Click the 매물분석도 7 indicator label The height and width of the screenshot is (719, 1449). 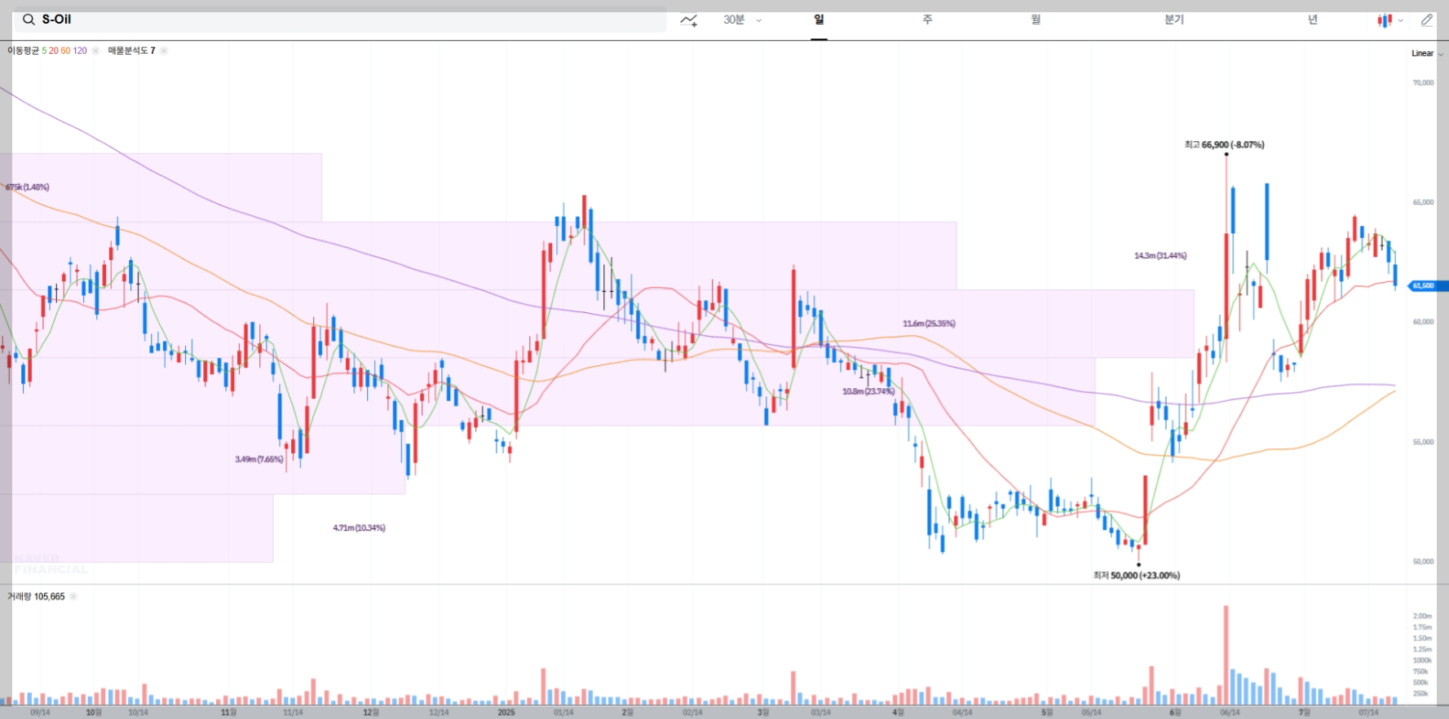[x=131, y=51]
